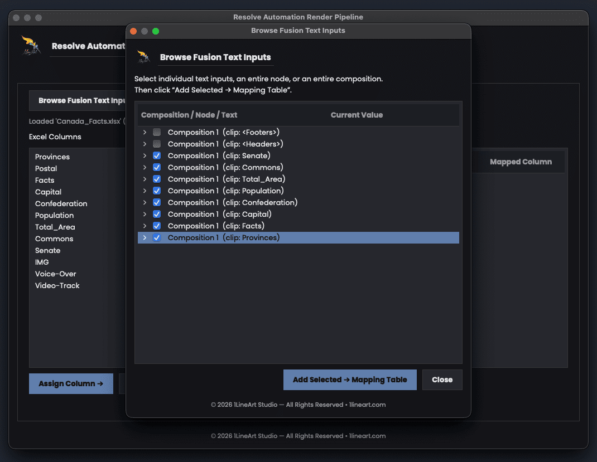Uncheck the Confederation clip checkbox
The width and height of the screenshot is (597, 462).
click(156, 203)
